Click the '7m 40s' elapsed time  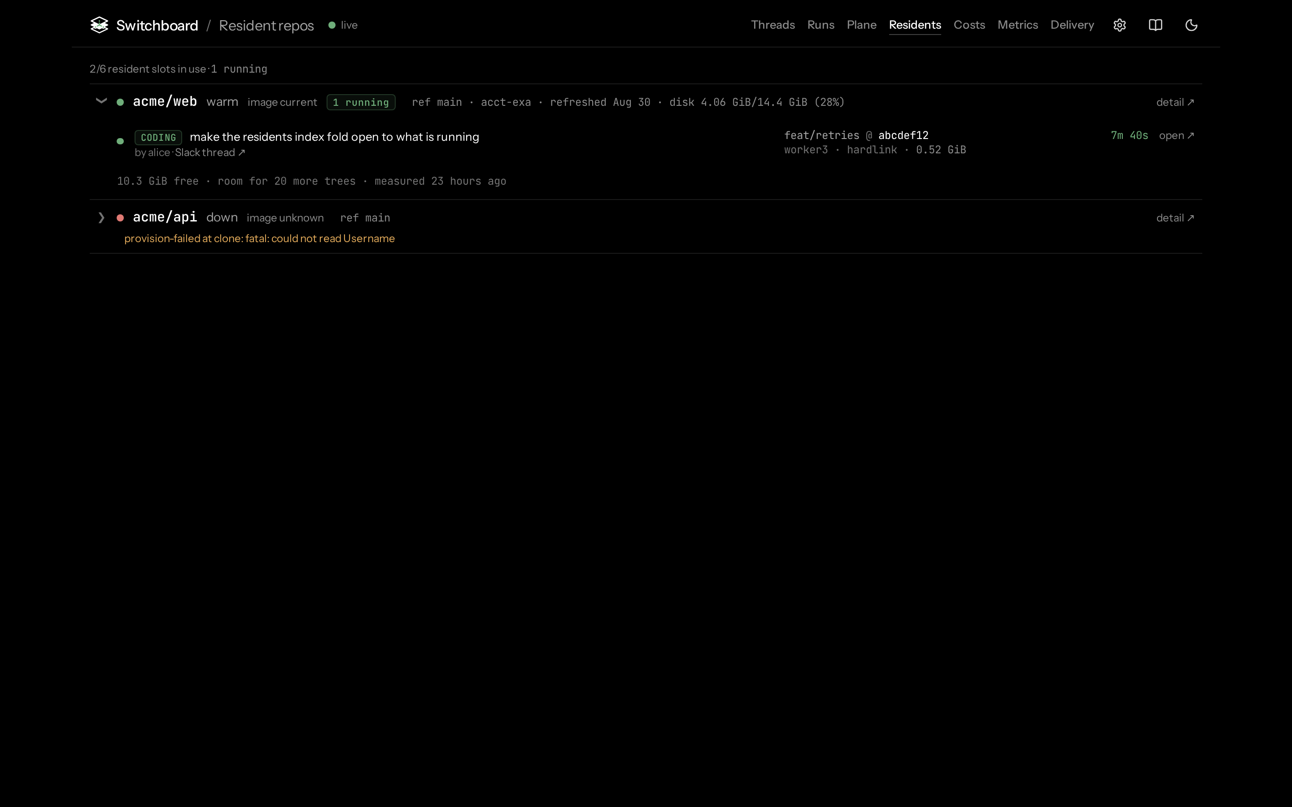coord(1129,135)
